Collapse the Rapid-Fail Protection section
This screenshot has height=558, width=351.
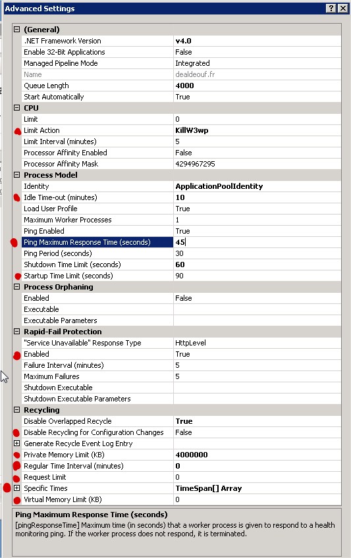pos(16,332)
